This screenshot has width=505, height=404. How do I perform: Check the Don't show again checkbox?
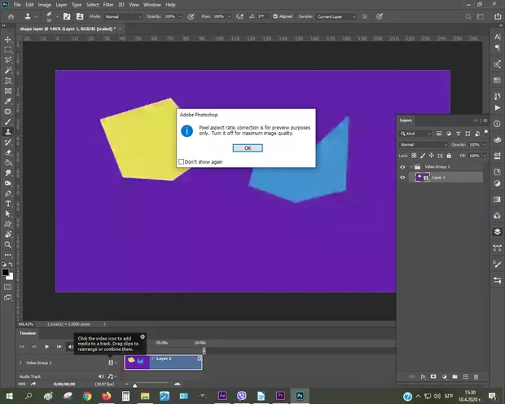coord(182,161)
